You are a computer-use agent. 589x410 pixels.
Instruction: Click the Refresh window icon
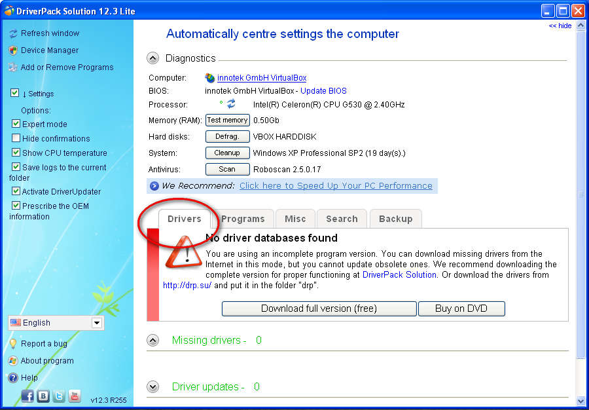pos(13,33)
